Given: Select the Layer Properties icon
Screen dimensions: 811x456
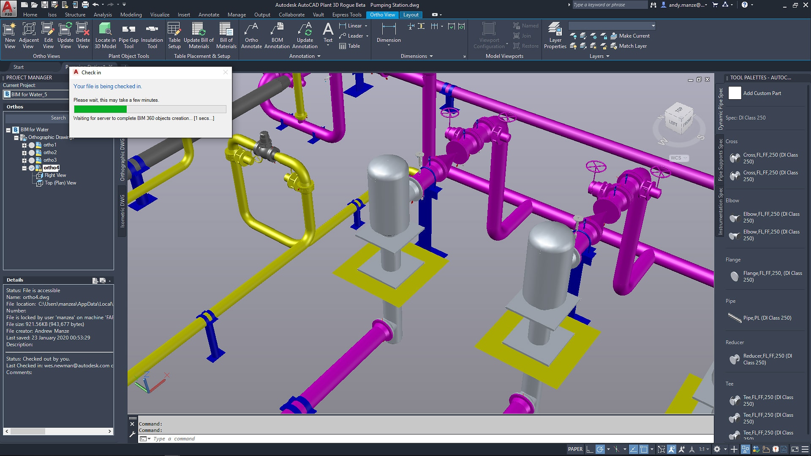Looking at the screenshot, I should point(555,35).
